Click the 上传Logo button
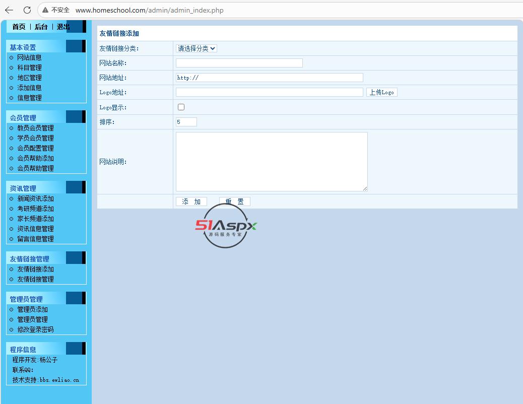Image resolution: width=523 pixels, height=404 pixels. pos(381,92)
